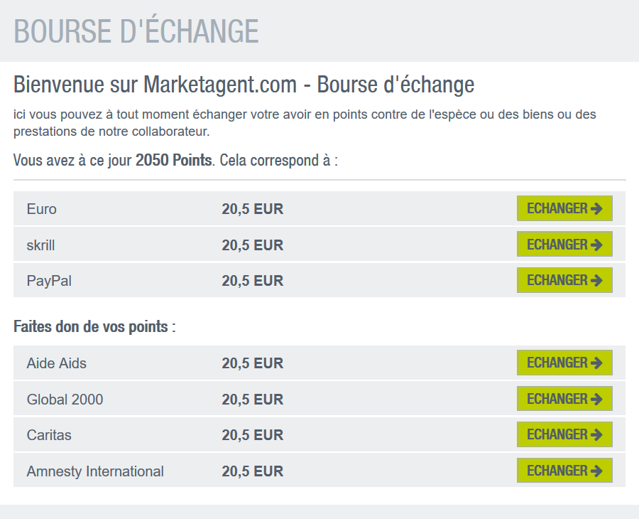
Task: Click the arrow icon on Amnesty International's exchange button
Action: tap(599, 471)
